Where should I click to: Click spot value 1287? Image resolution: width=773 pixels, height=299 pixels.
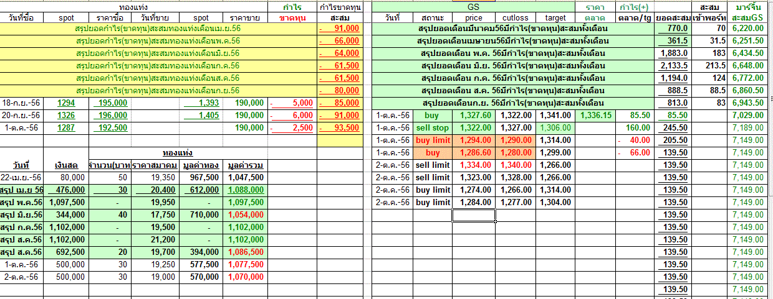point(66,128)
